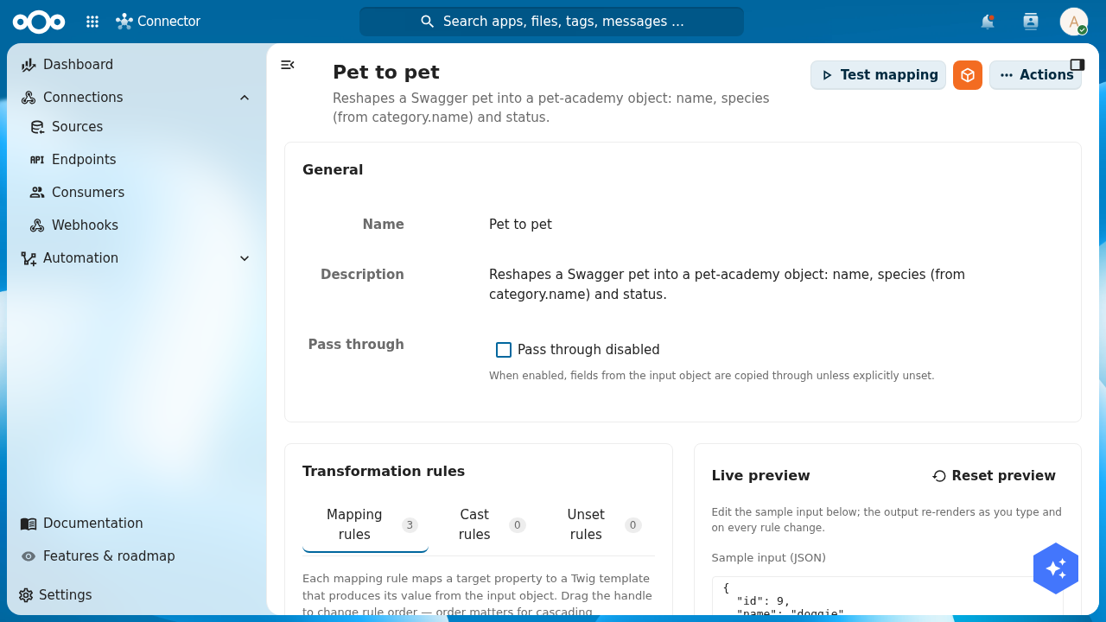The image size is (1106, 622).
Task: Open the blue sparkle assistant hexagon
Action: point(1056,568)
